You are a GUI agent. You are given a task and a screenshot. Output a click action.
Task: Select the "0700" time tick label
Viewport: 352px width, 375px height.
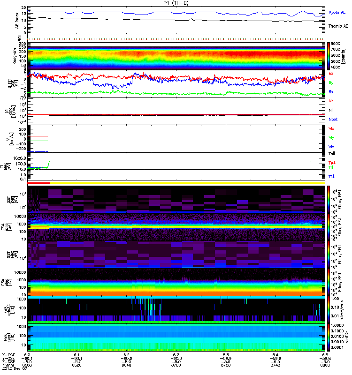176,365
